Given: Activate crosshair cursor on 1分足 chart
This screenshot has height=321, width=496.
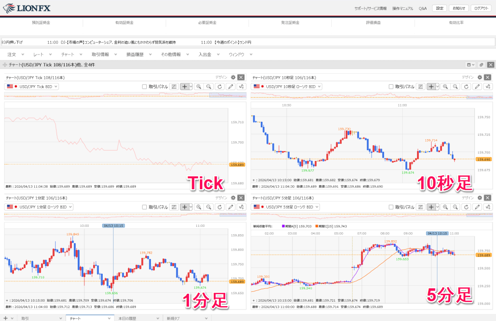Looking at the screenshot, I should [184, 207].
